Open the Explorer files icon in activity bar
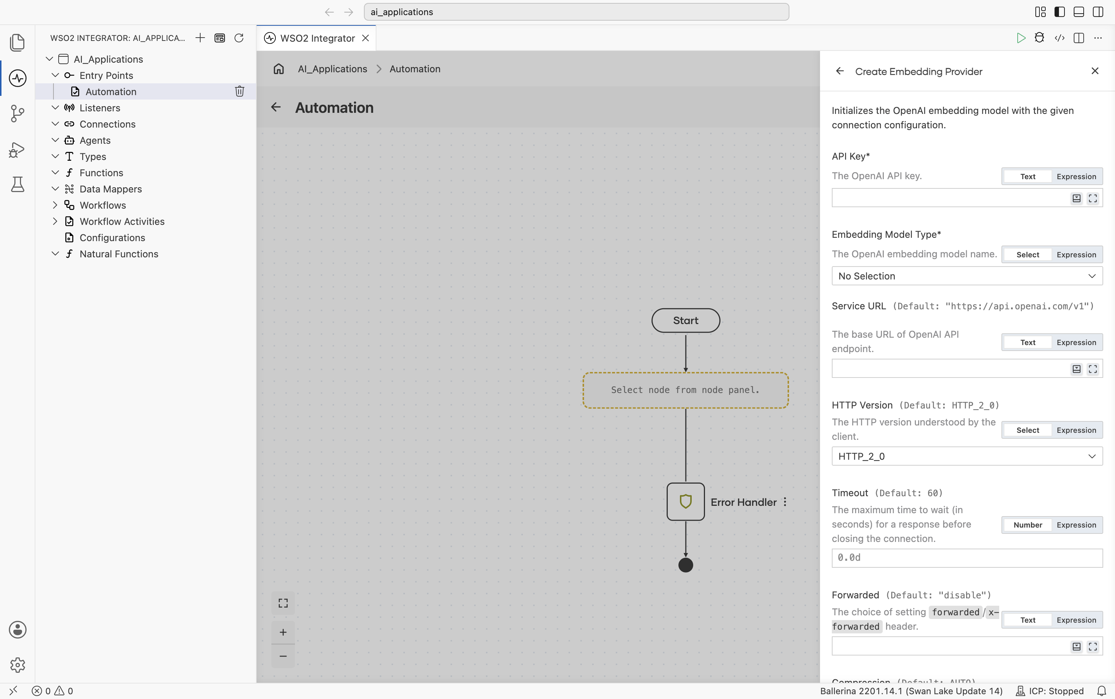 (18, 42)
